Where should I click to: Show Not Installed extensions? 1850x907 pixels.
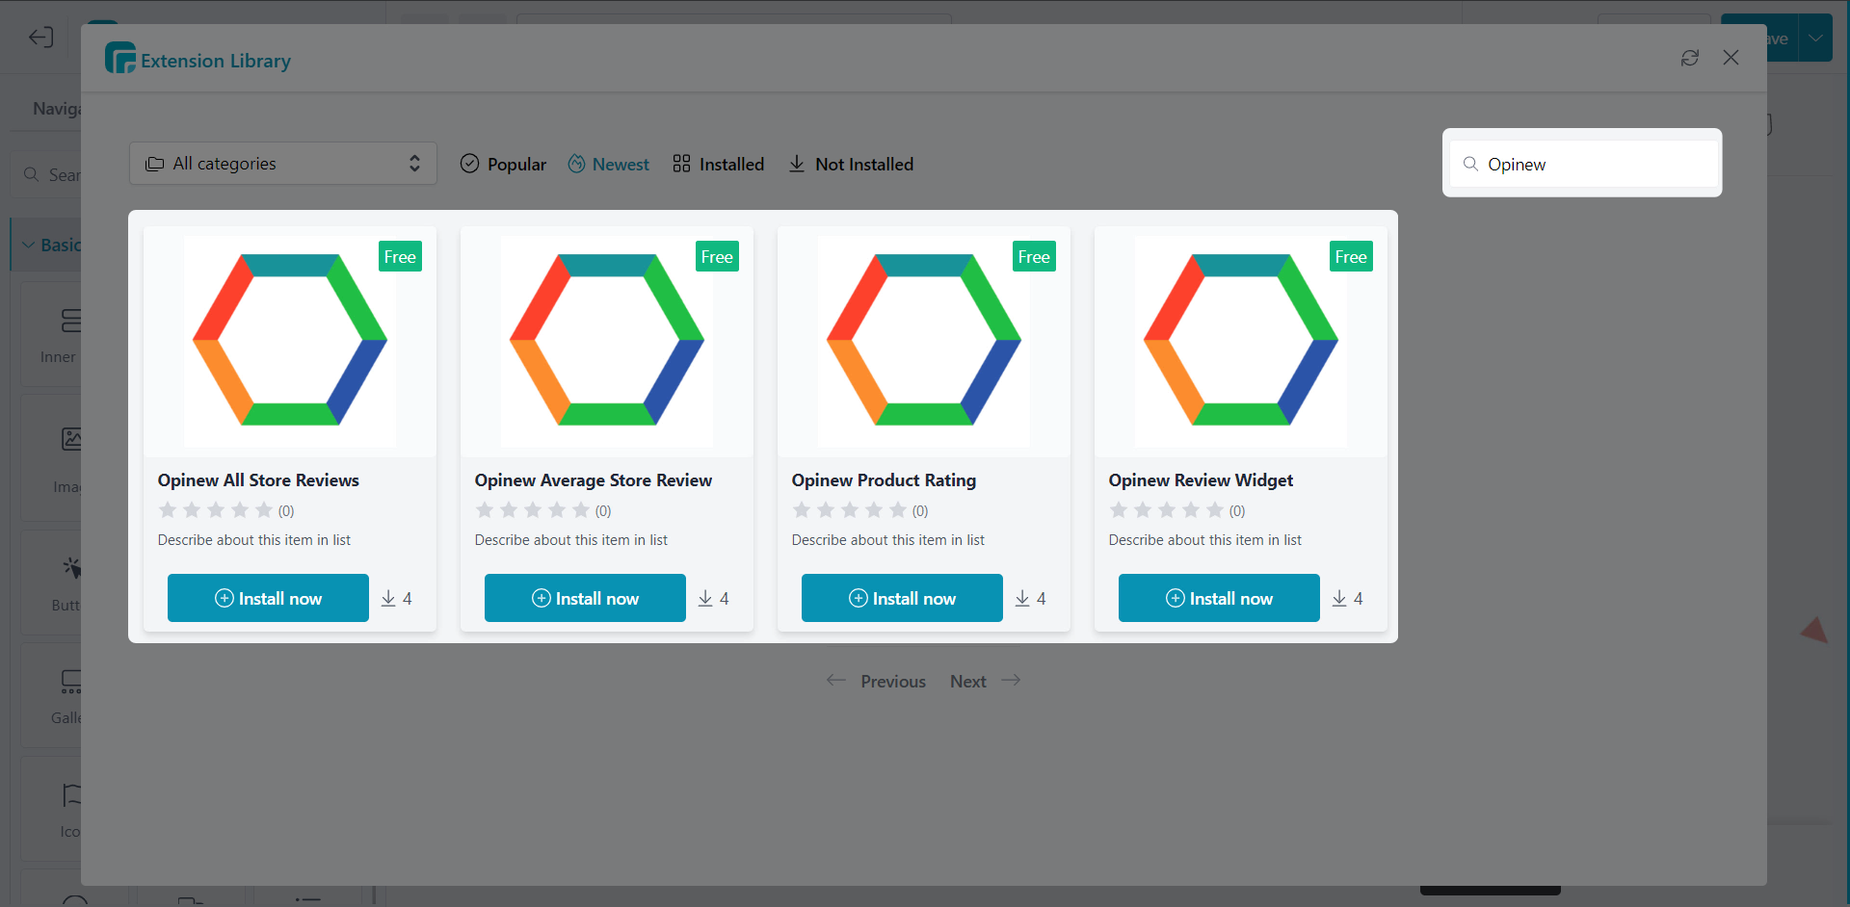click(851, 164)
